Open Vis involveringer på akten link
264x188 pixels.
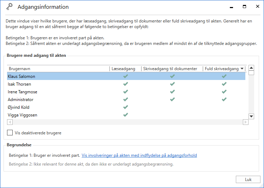pyautogui.click(x=139, y=155)
